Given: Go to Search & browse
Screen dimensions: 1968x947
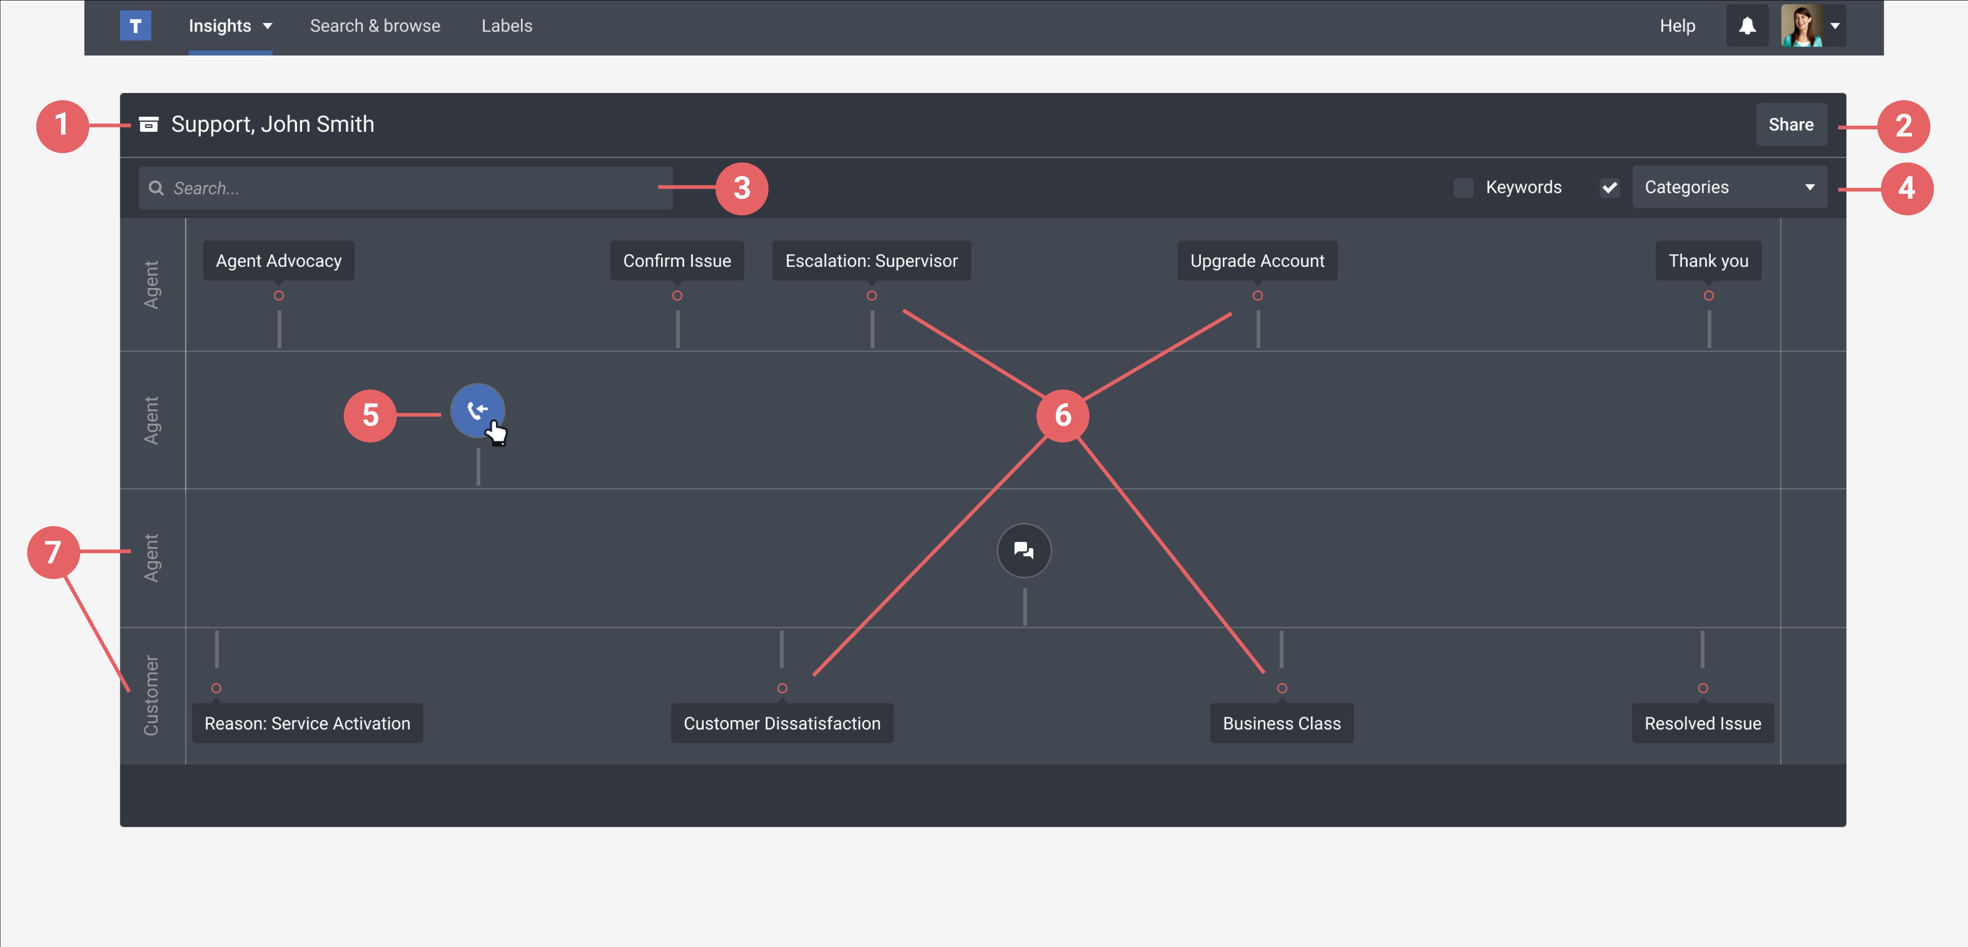Looking at the screenshot, I should click(x=375, y=25).
